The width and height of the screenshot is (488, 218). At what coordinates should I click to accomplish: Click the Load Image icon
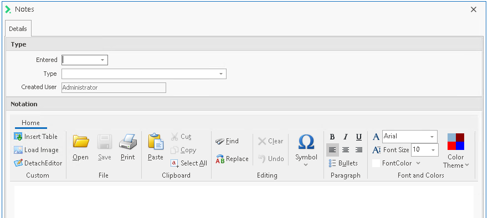point(18,150)
